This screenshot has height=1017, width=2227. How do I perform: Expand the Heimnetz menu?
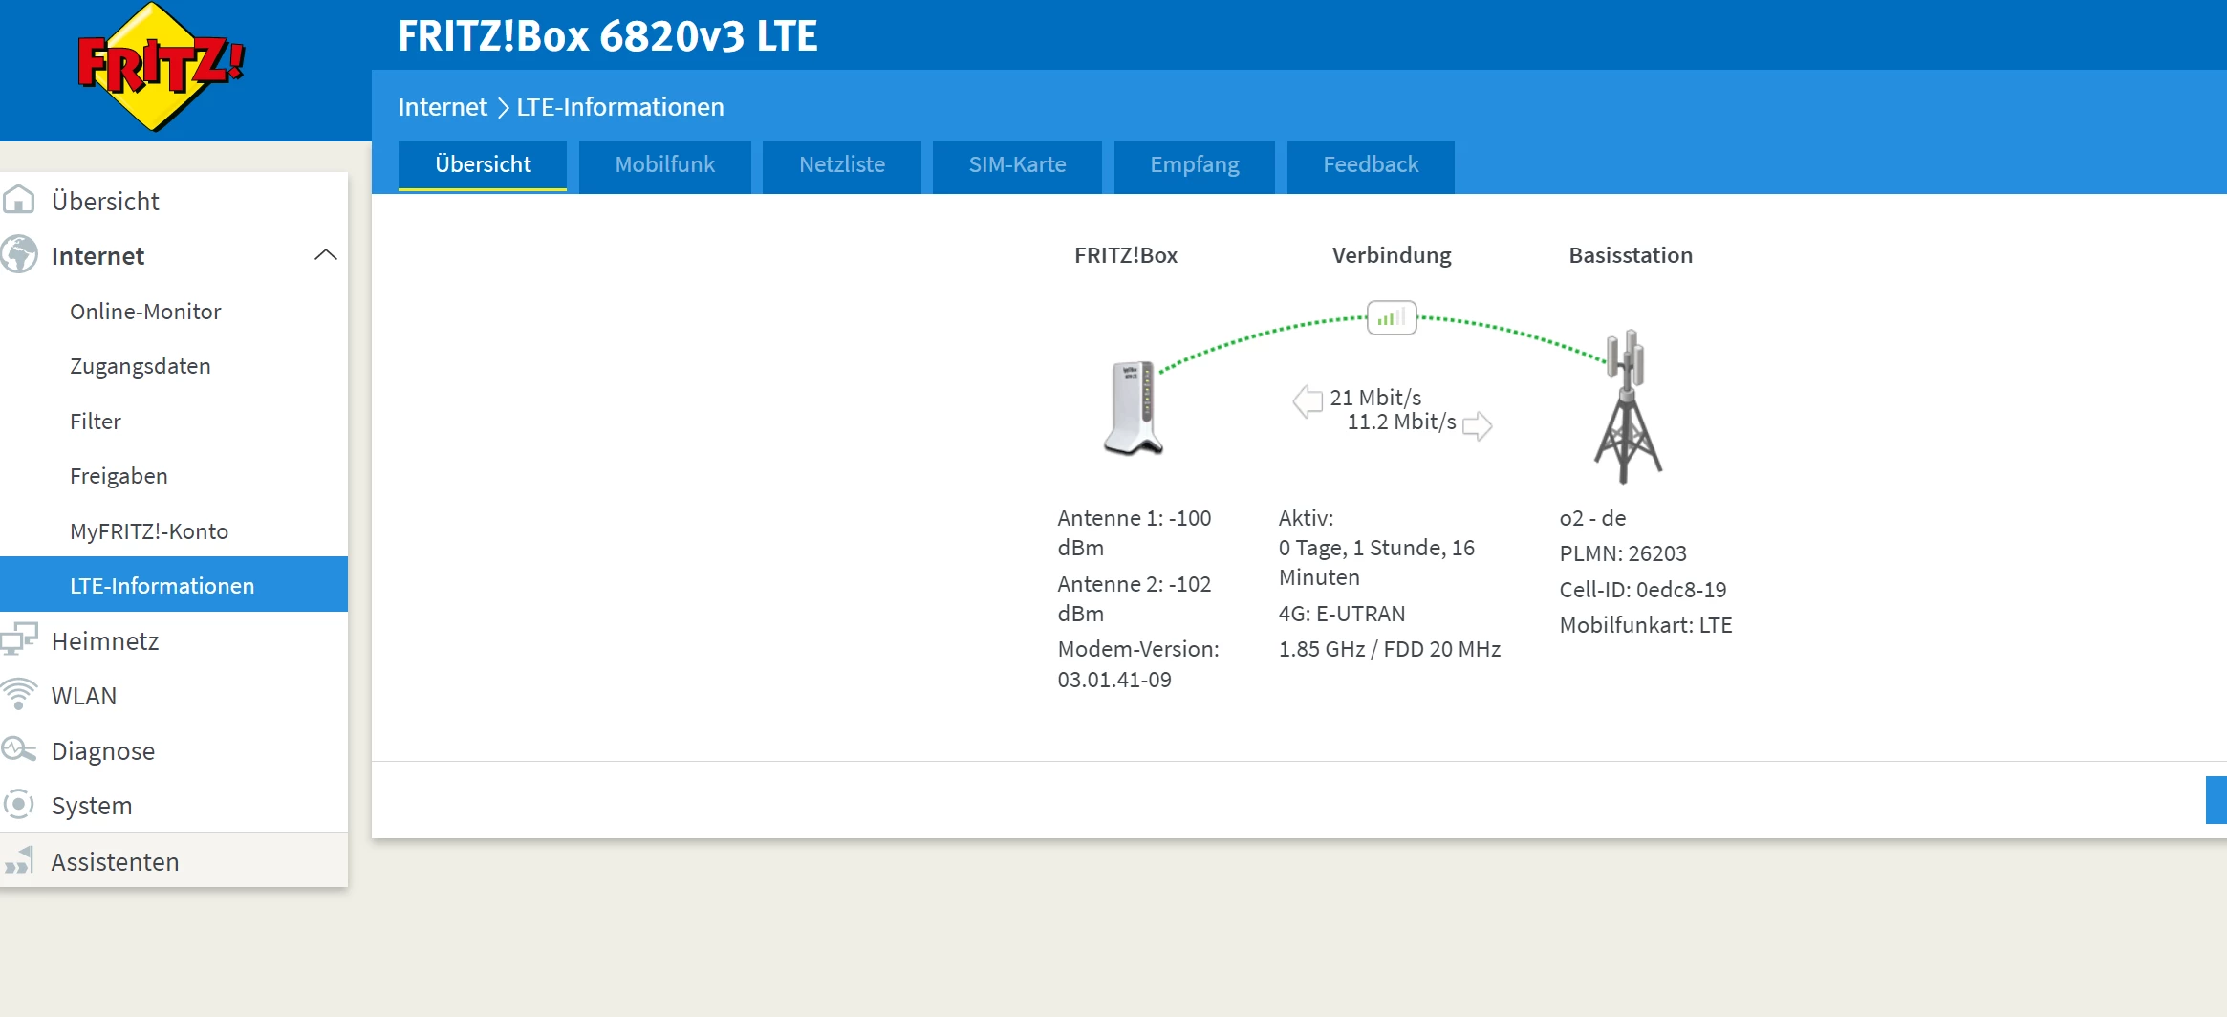tap(174, 640)
